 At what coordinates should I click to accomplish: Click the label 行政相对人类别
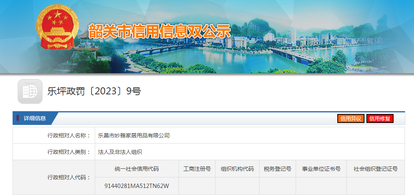[69, 152]
